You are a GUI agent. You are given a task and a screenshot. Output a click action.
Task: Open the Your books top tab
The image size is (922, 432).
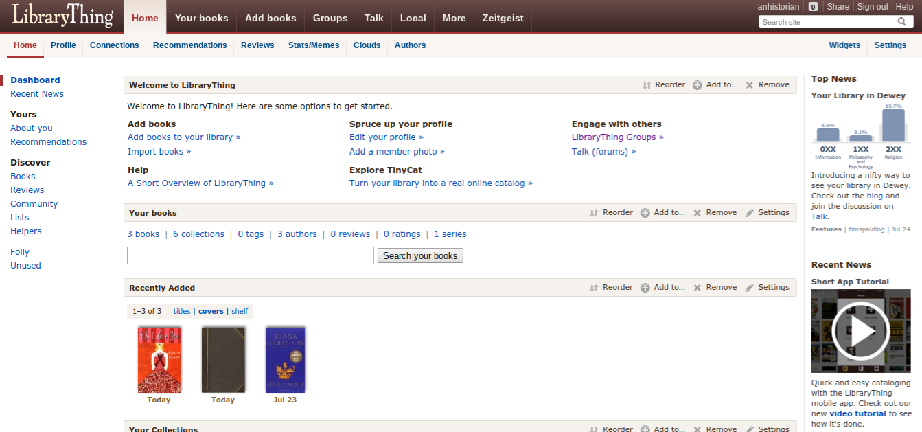[202, 18]
